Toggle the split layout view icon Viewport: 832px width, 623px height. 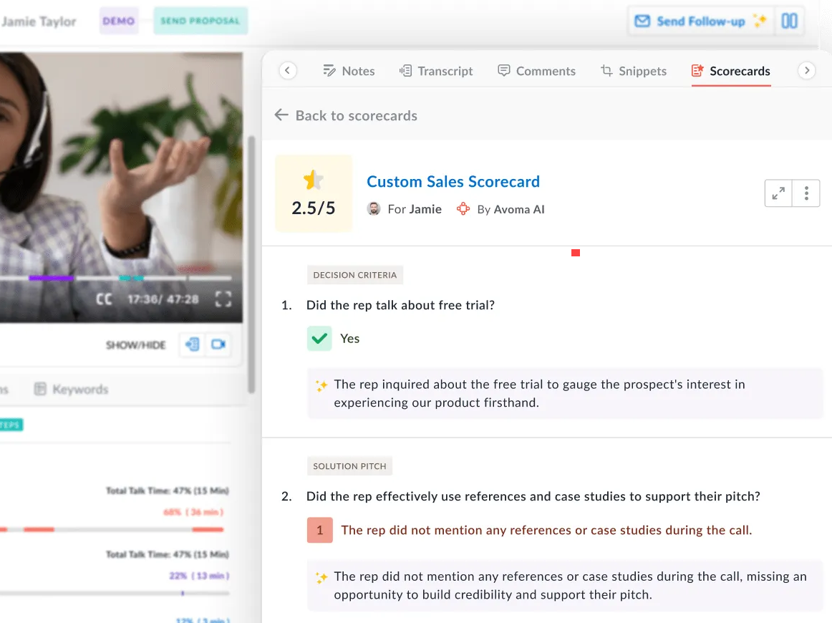coord(789,21)
